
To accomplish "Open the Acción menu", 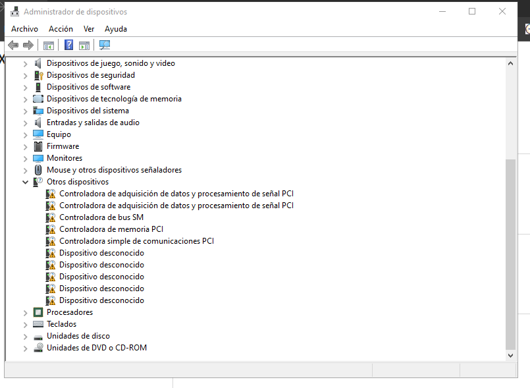I will coord(61,28).
